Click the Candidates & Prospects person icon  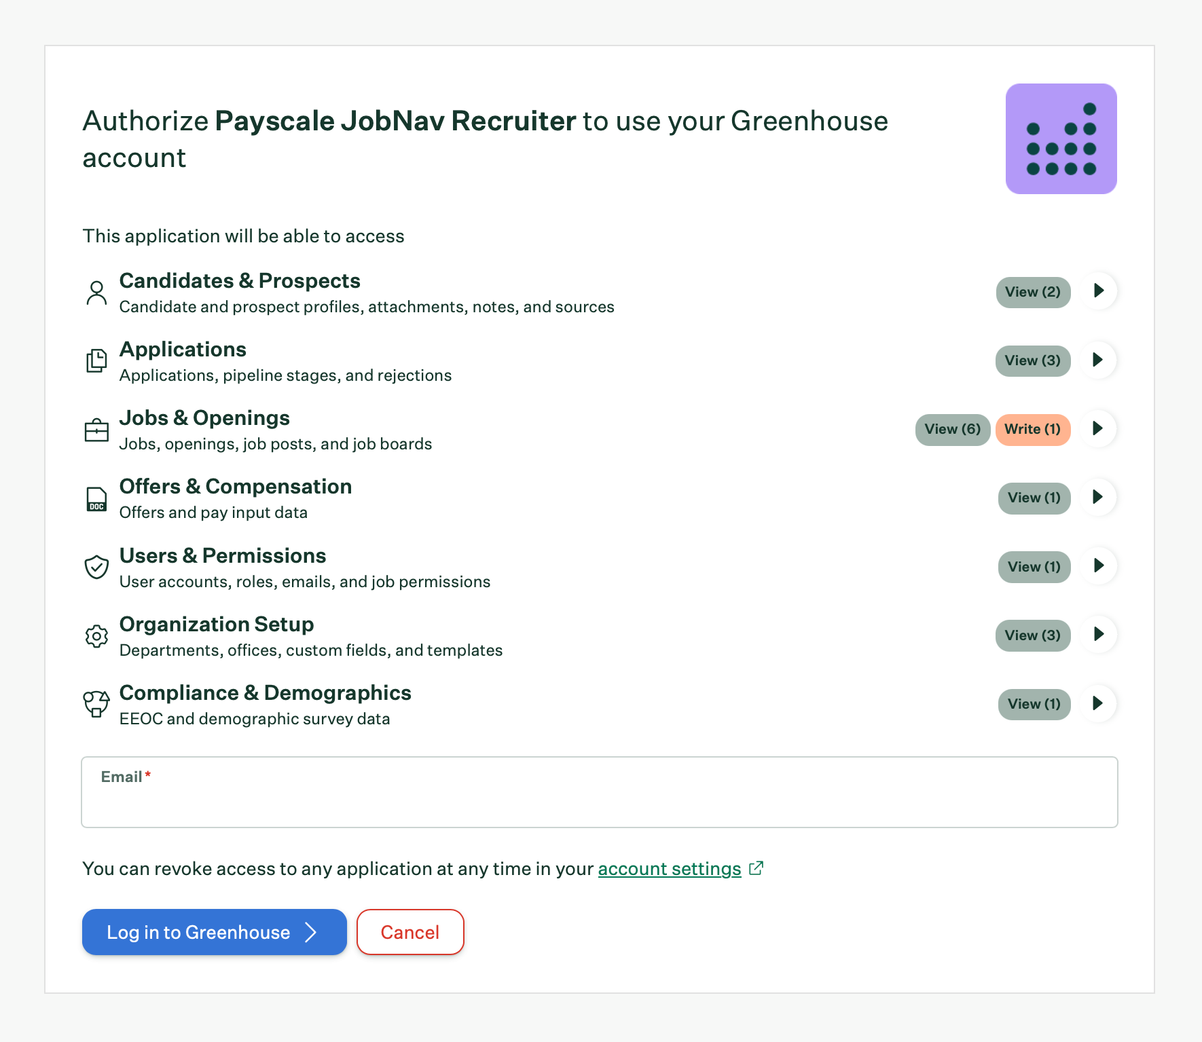(96, 293)
